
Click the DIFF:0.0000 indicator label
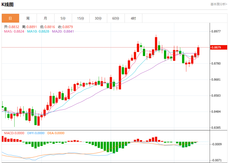tap(36, 133)
